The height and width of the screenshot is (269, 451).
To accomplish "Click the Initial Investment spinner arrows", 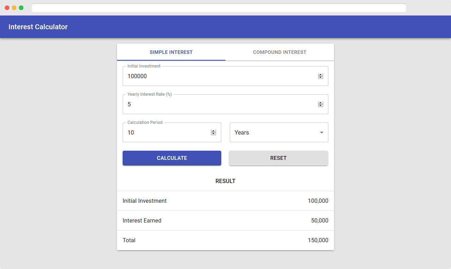I will tap(321, 76).
